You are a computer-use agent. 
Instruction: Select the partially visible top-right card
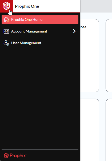click(109, 55)
